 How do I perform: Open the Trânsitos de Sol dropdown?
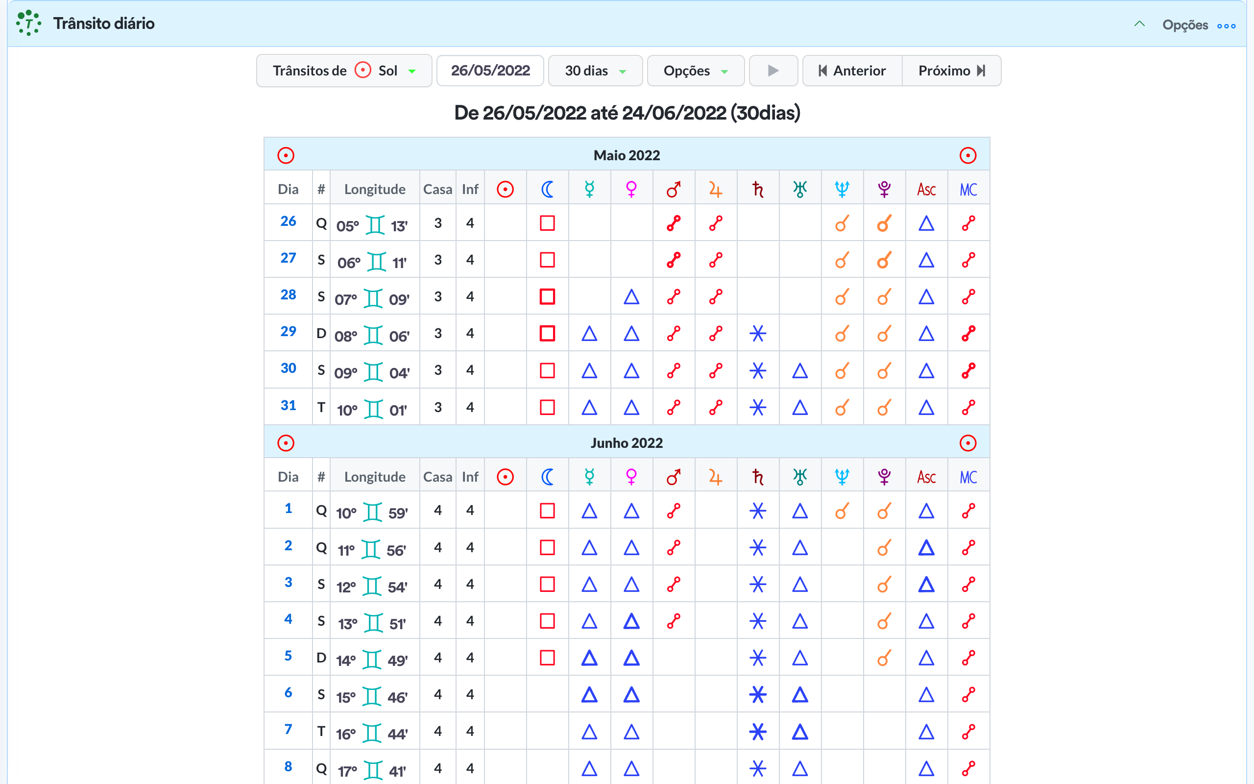(x=344, y=71)
